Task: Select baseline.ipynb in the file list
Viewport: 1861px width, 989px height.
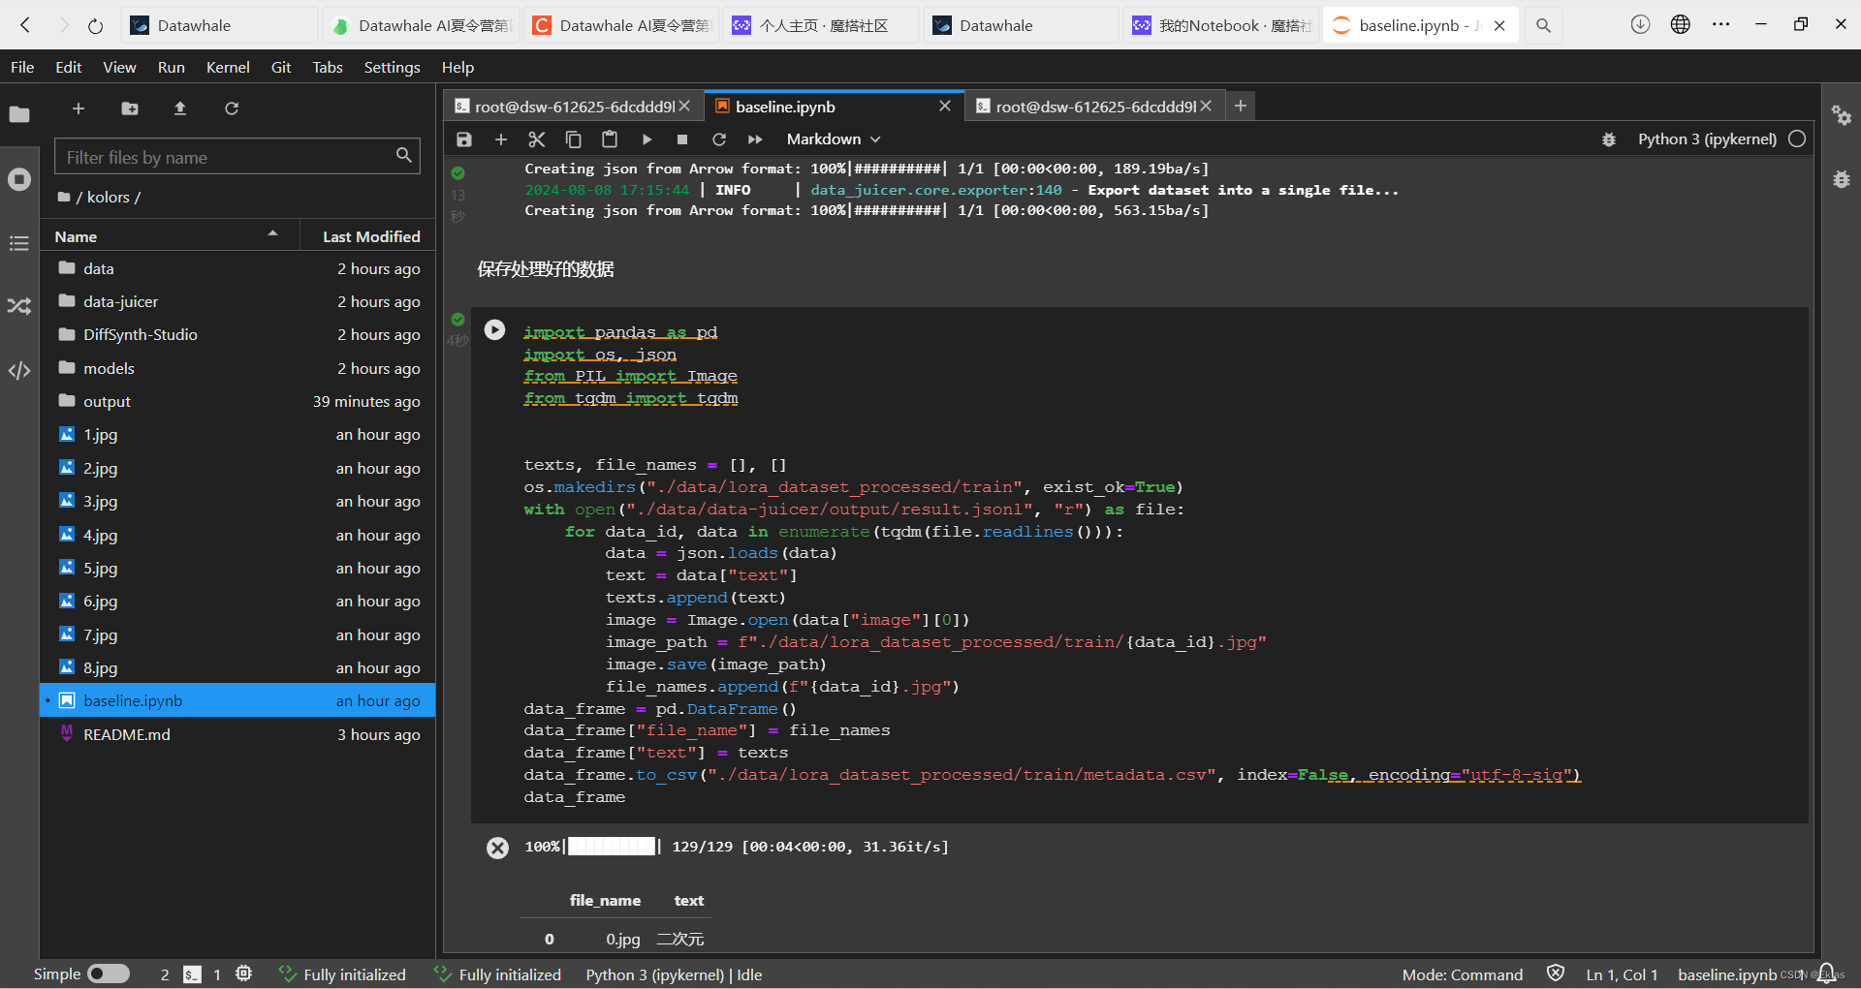Action: (237, 700)
